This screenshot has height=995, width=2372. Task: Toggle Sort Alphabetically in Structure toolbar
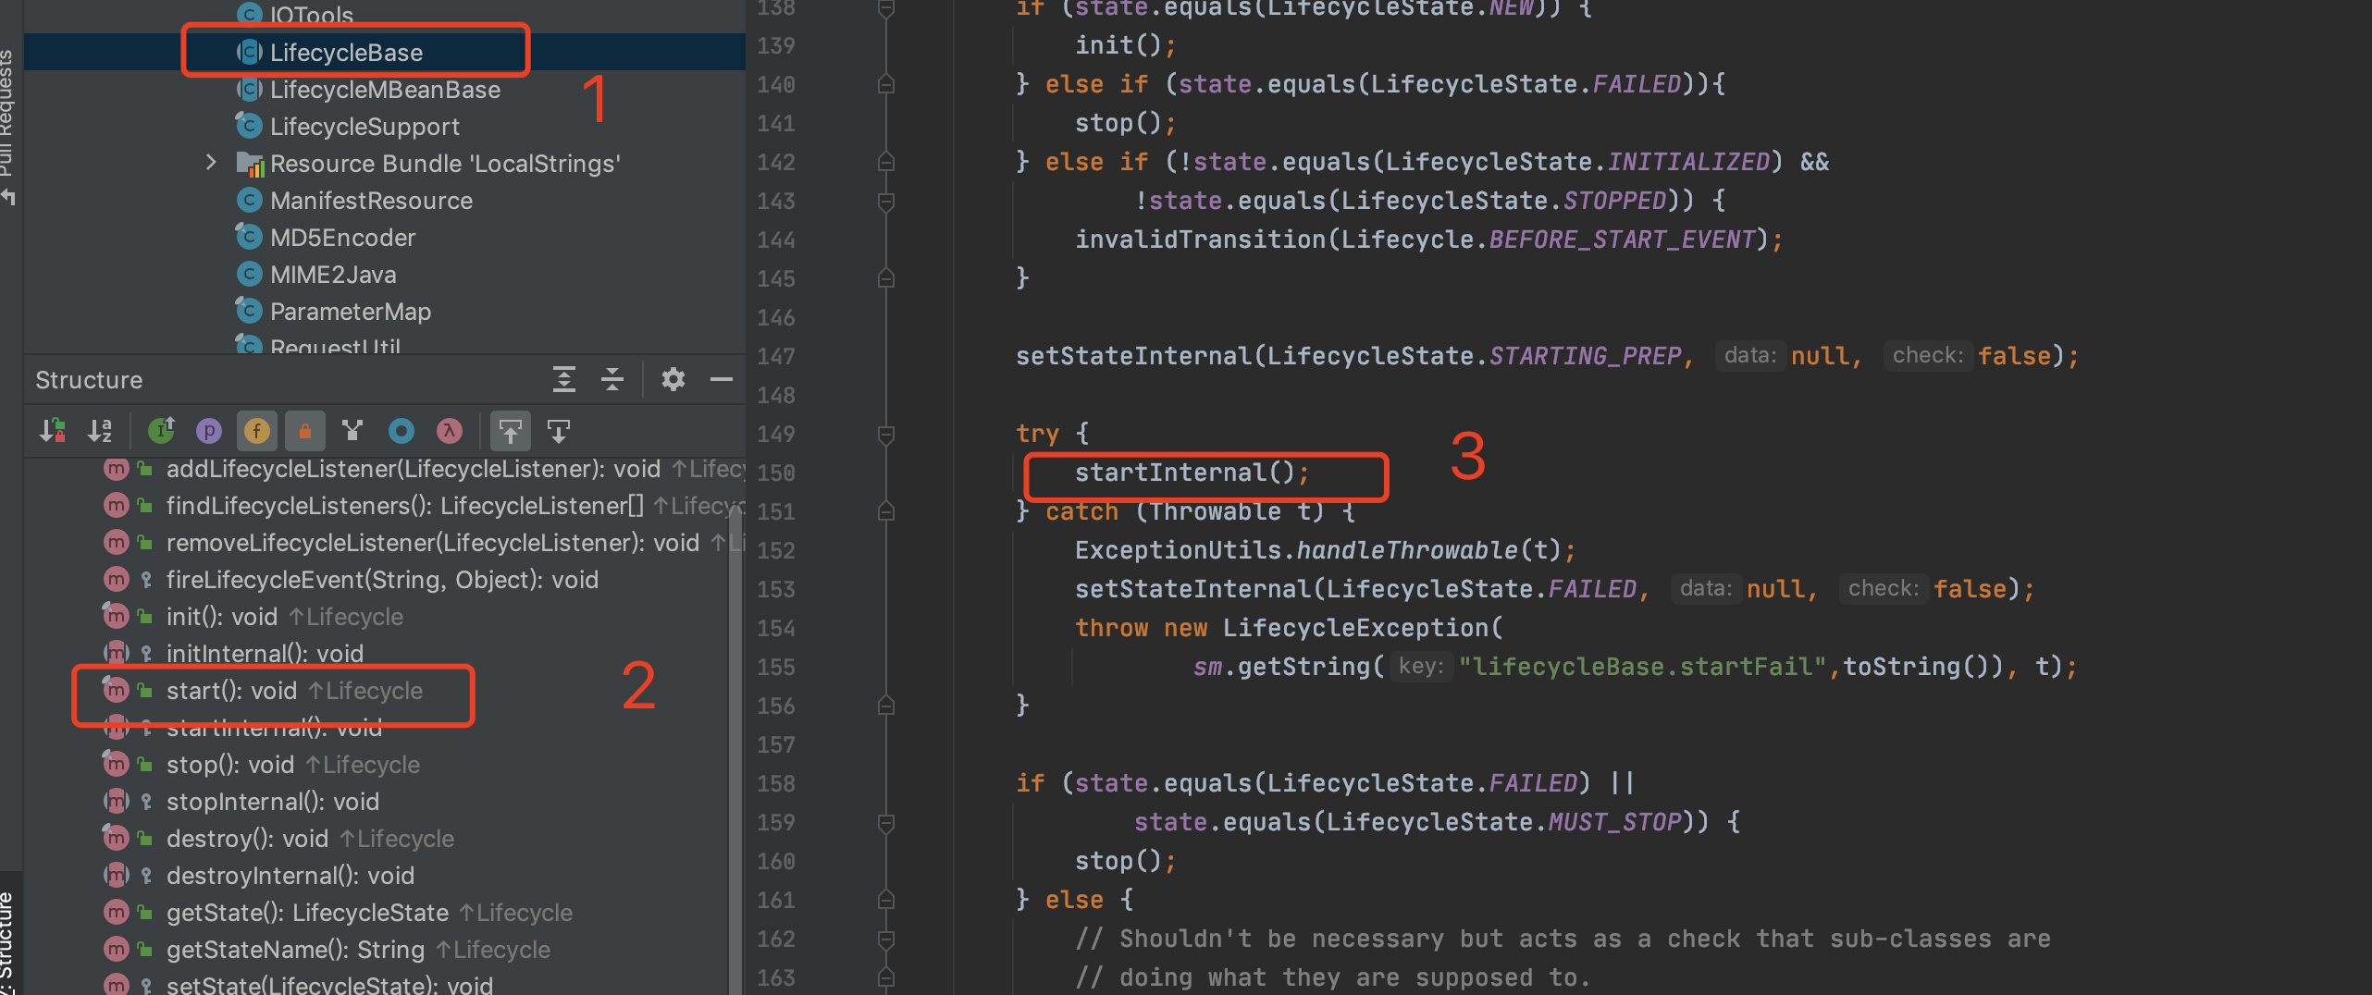point(100,430)
